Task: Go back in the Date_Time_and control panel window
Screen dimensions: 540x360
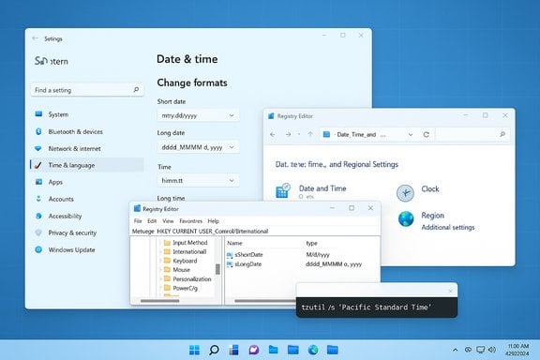Action: [x=273, y=134]
